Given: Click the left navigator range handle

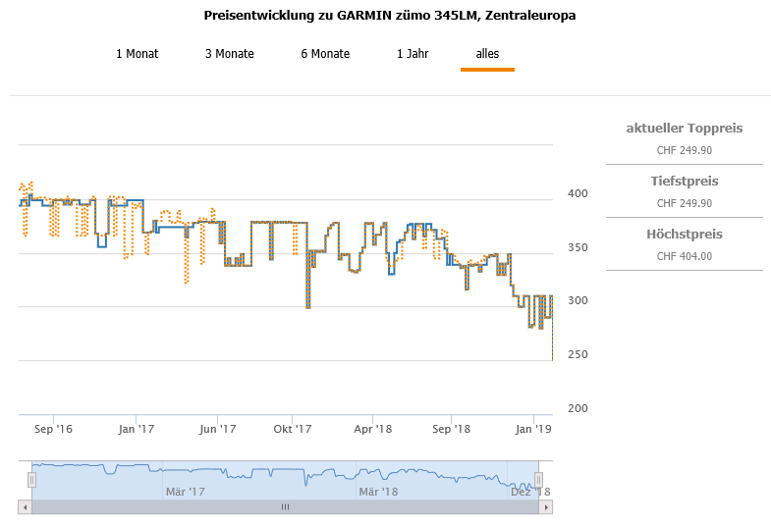Looking at the screenshot, I should point(31,480).
